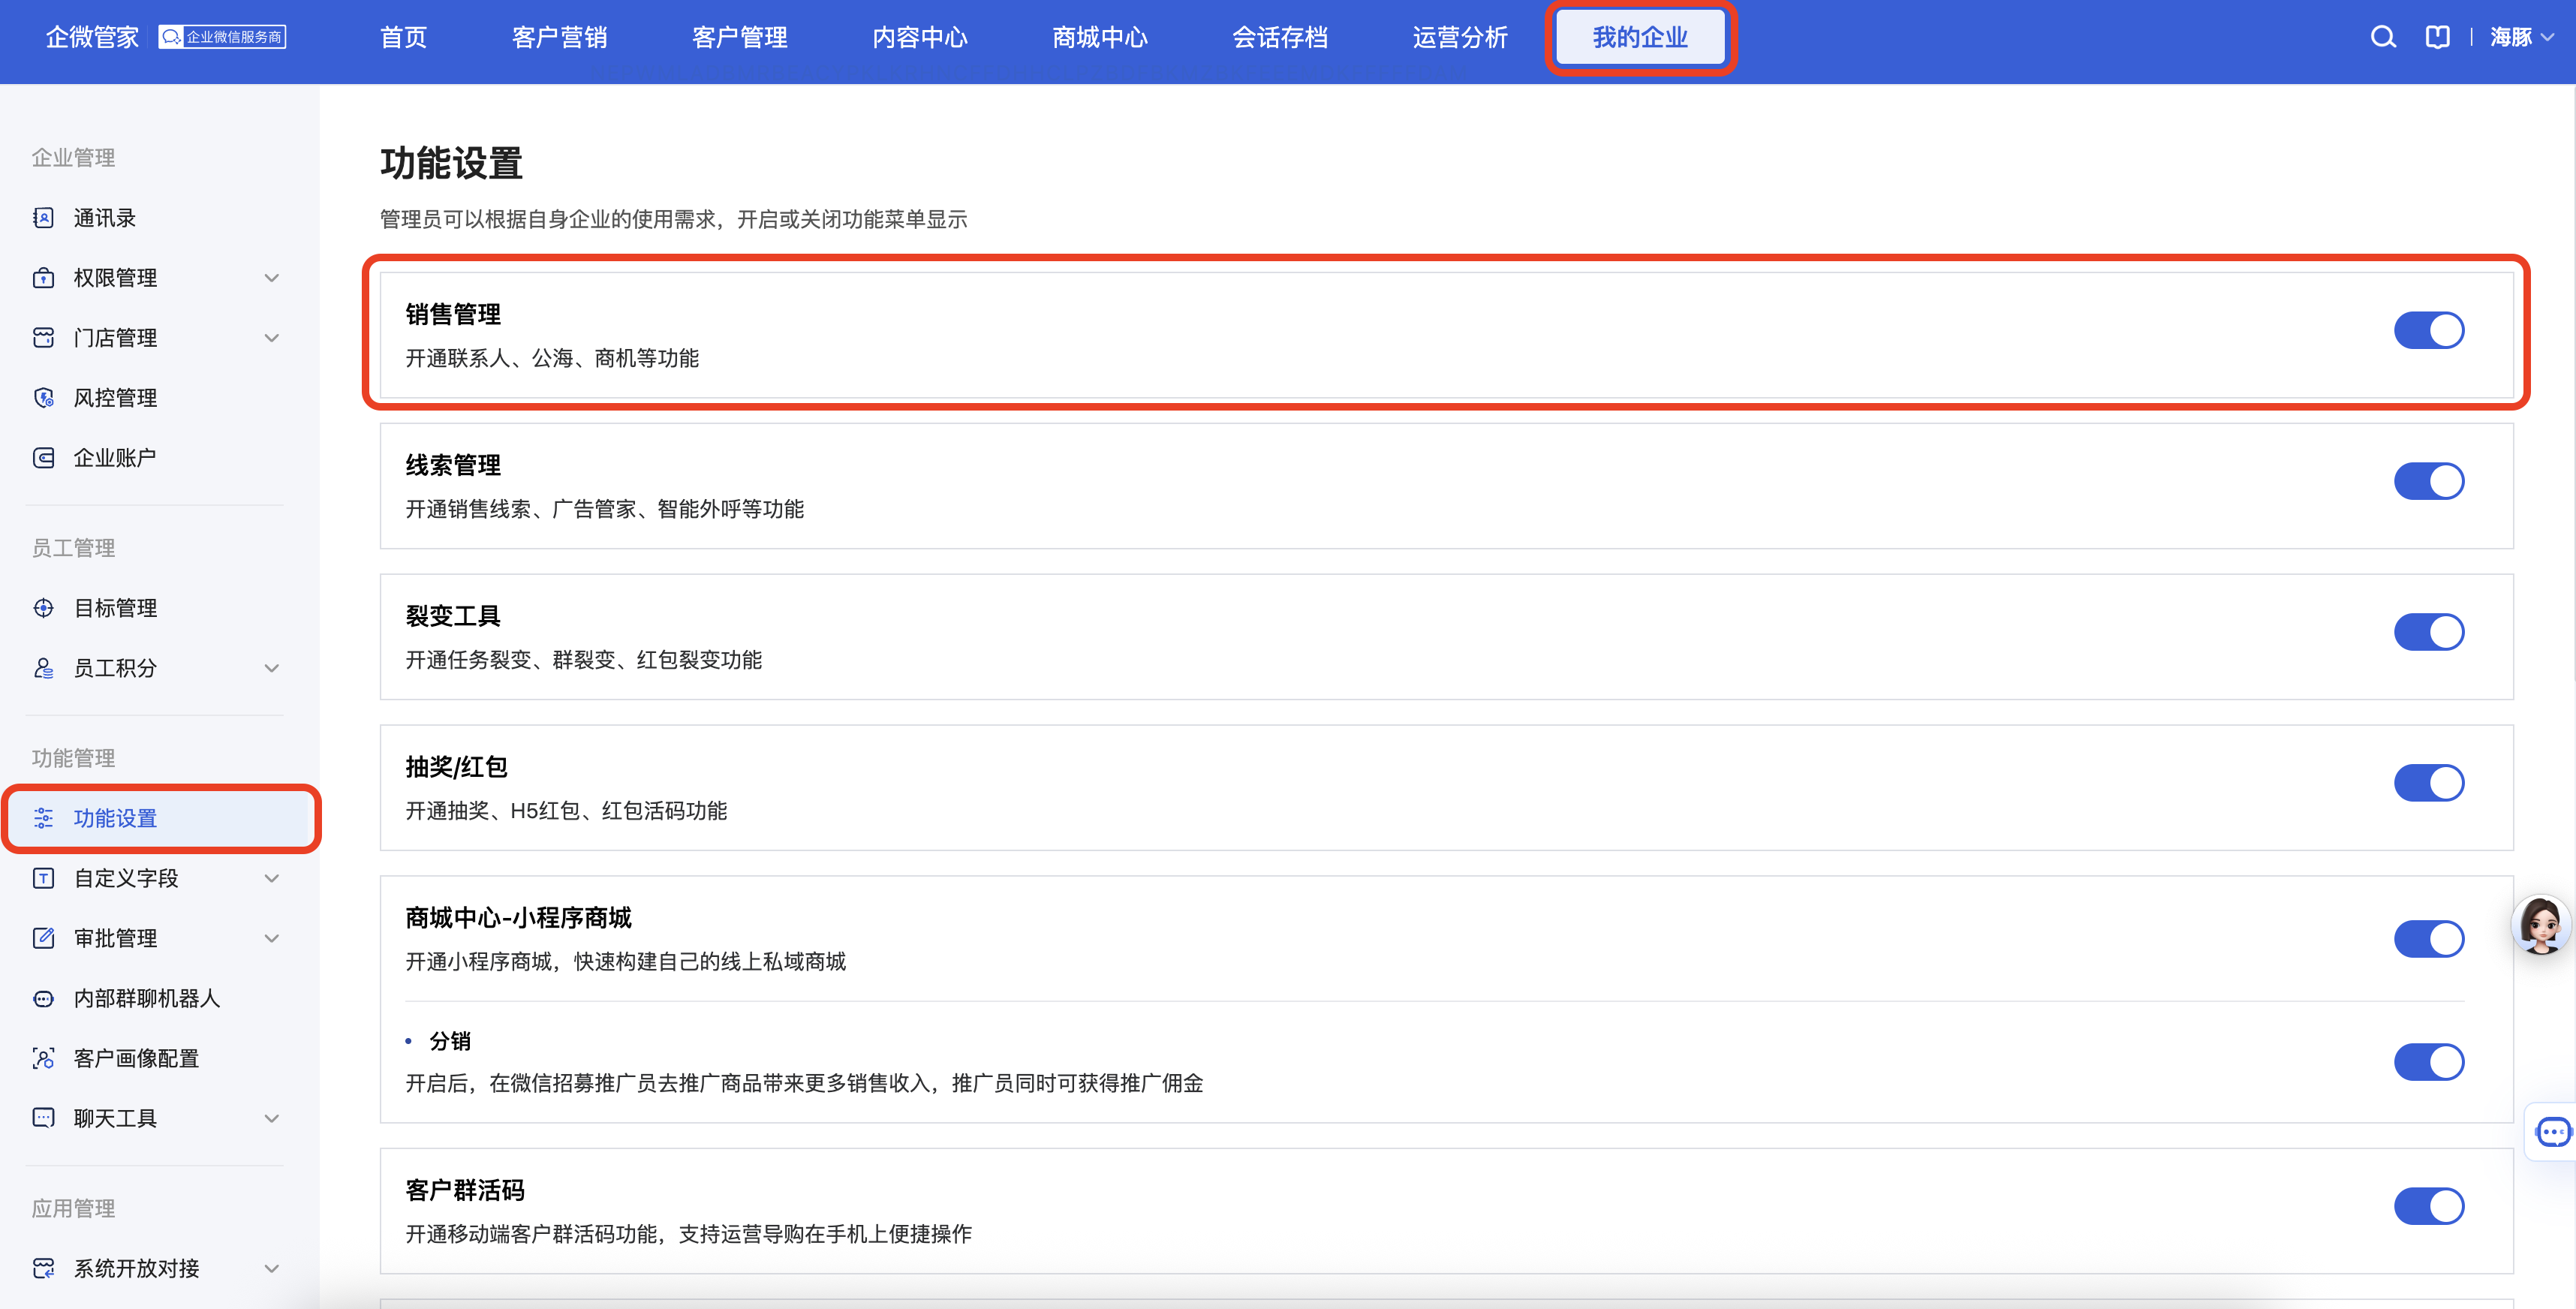Open the floating chat bubble icon
Screen dimensions: 2576x1309
pyautogui.click(x=2553, y=1132)
